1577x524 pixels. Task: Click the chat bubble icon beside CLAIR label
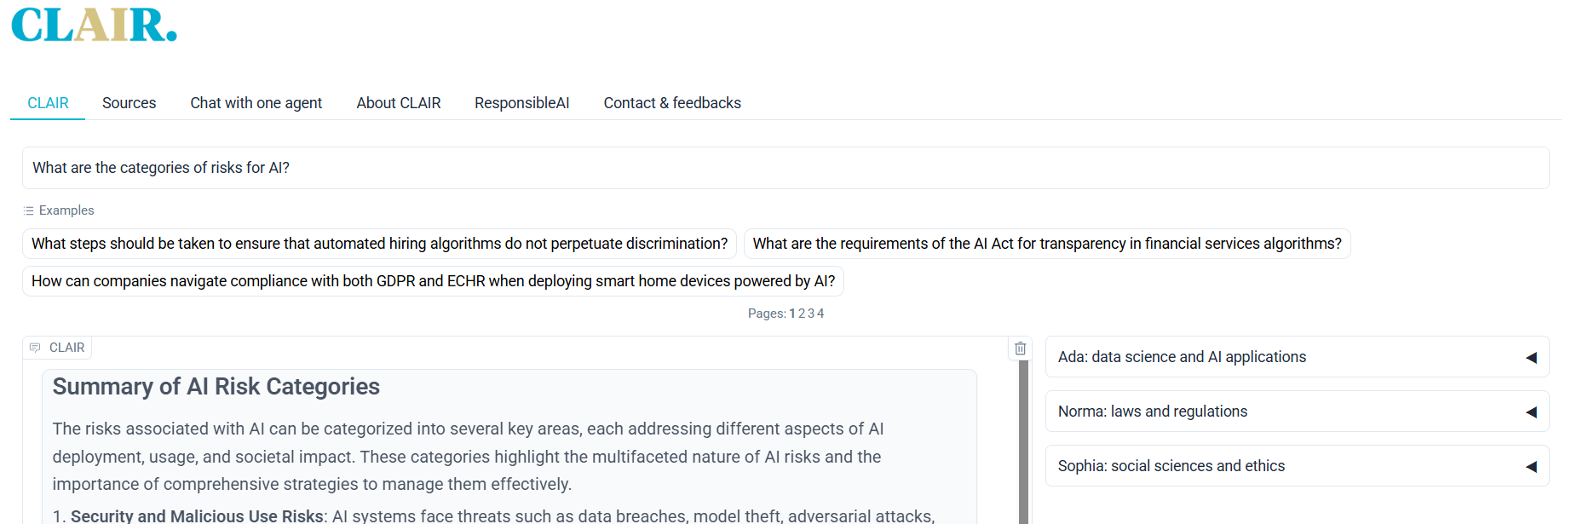[35, 348]
